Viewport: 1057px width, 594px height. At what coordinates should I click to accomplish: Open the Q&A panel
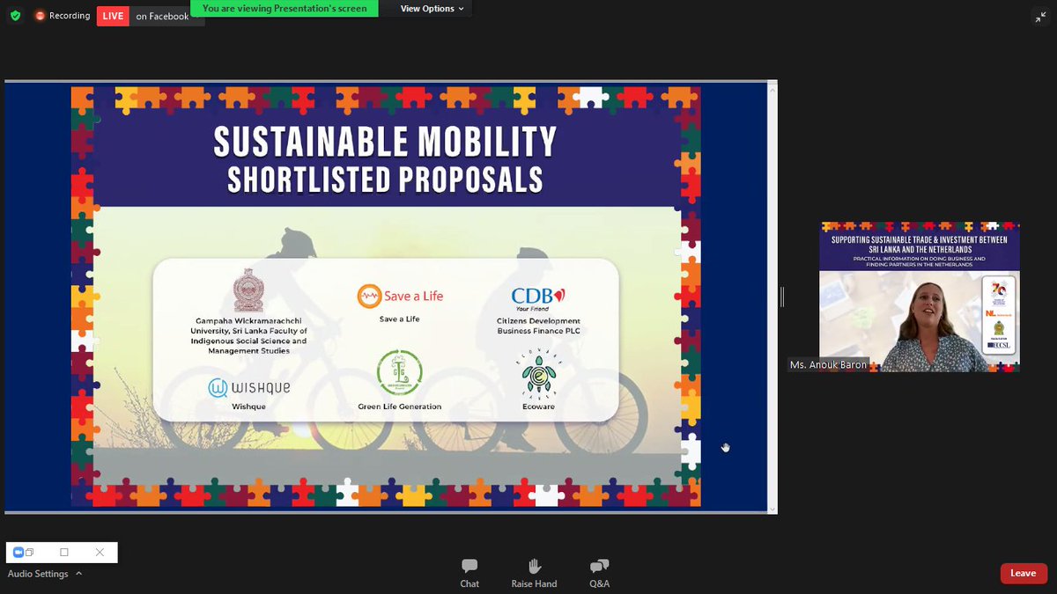[x=599, y=573]
